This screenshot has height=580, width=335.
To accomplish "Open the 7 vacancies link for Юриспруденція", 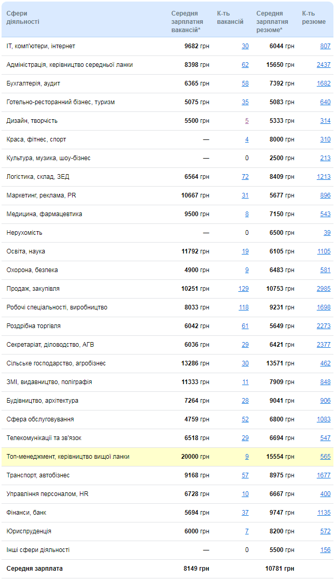I will tap(247, 531).
